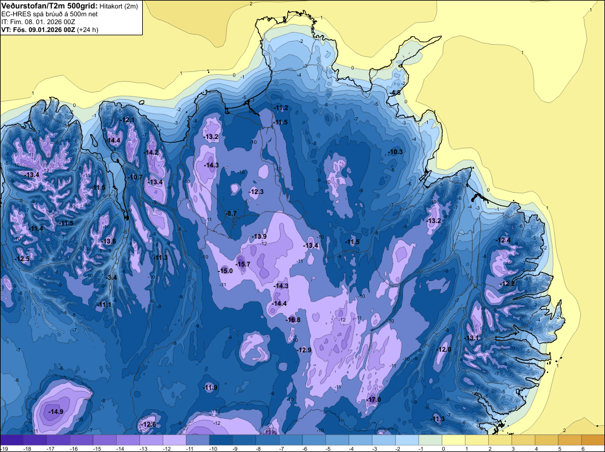Screen dimensions: 605x452
Task: Click the -3.4 temperature reading
Action: point(111,277)
